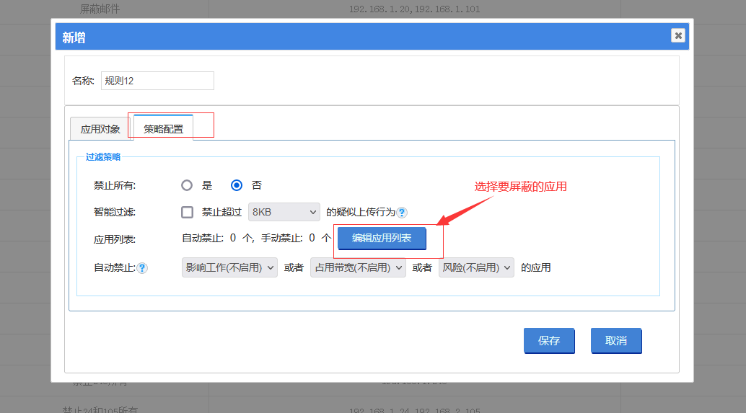746x413 pixels.
Task: Expand the 占用带宽(不启用) dropdown
Action: point(358,267)
